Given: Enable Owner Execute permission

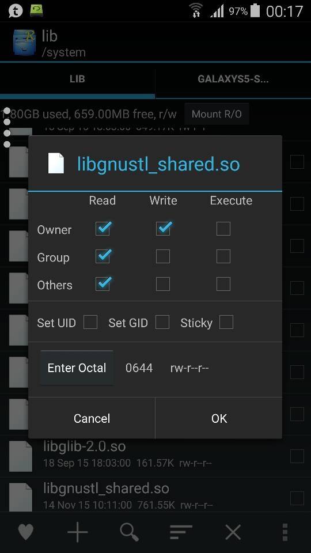Looking at the screenshot, I should pyautogui.click(x=223, y=229).
